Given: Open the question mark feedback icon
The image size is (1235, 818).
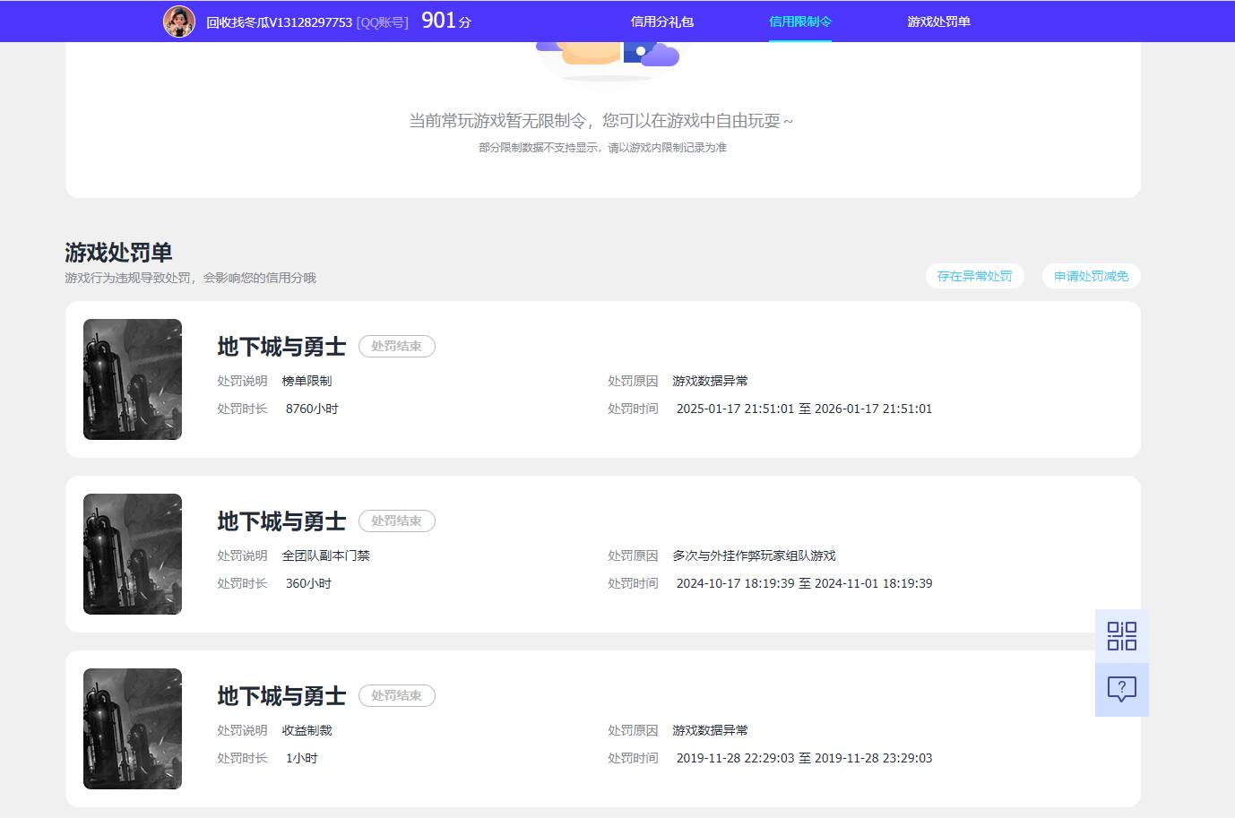Looking at the screenshot, I should pyautogui.click(x=1121, y=689).
